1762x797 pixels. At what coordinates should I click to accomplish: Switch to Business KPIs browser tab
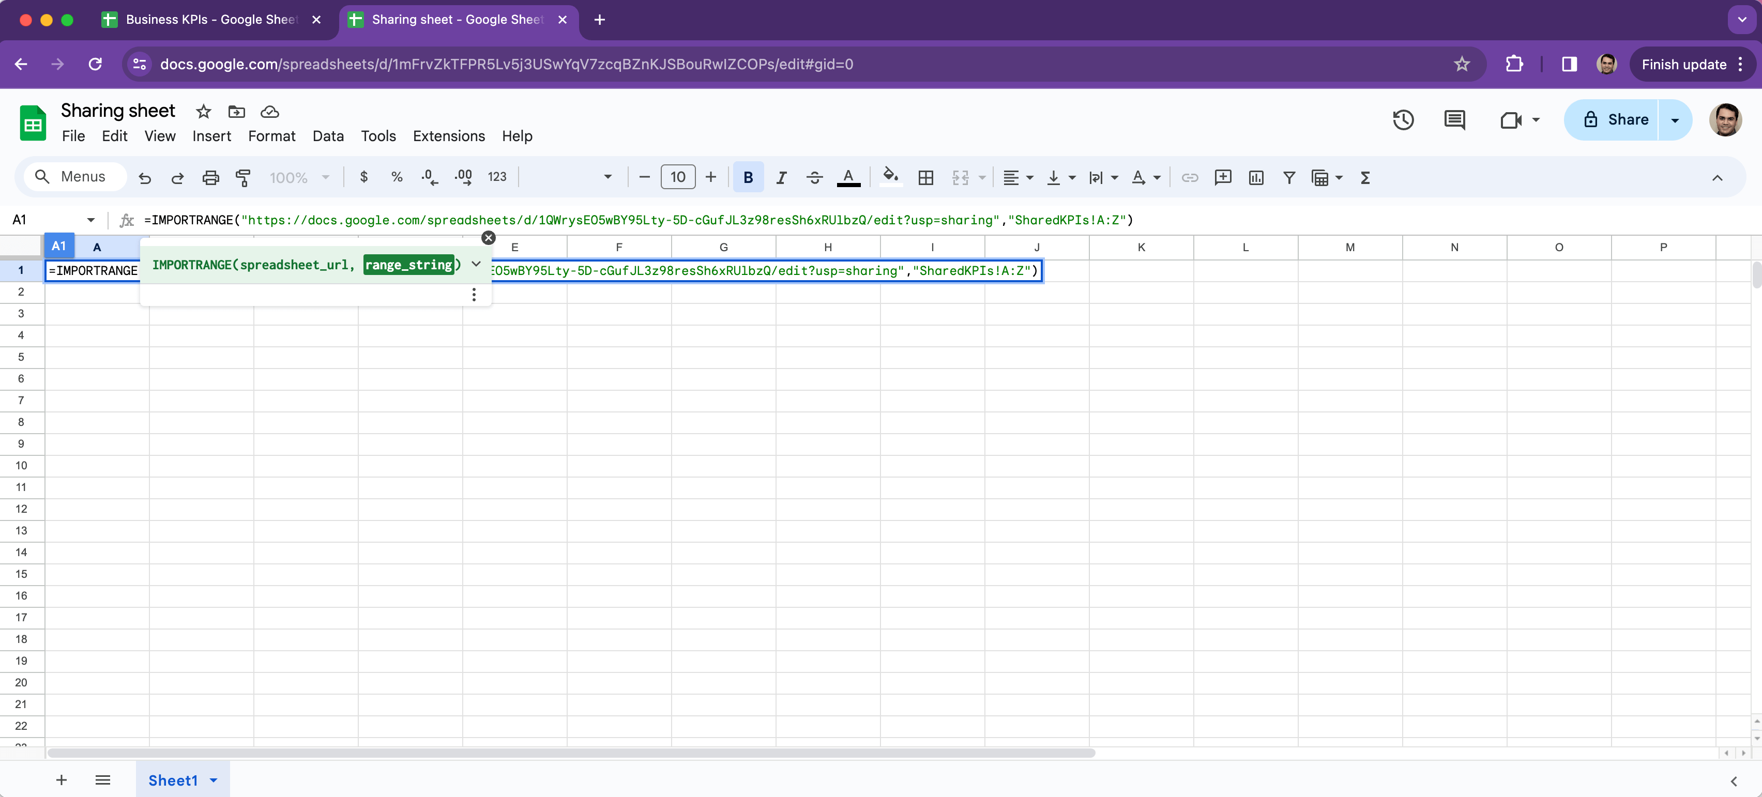point(210,20)
